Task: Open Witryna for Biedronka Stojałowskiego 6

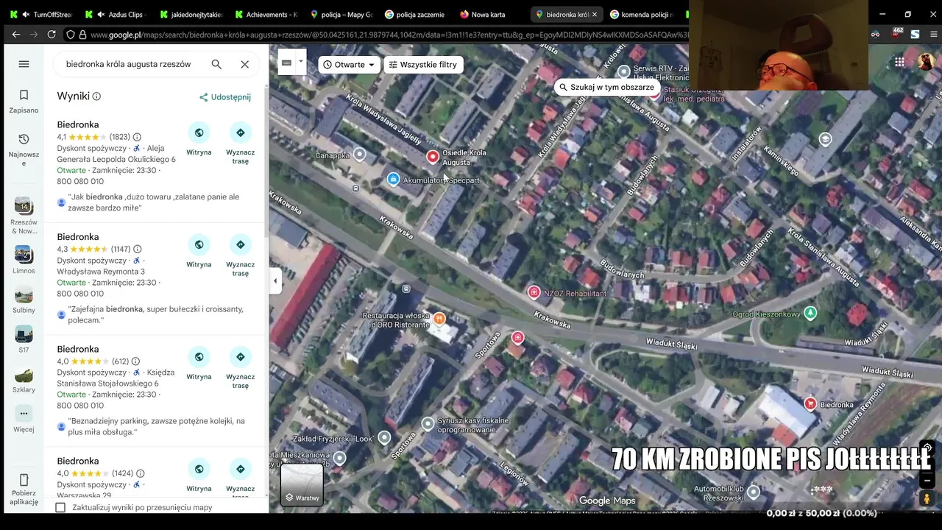Action: pyautogui.click(x=199, y=363)
